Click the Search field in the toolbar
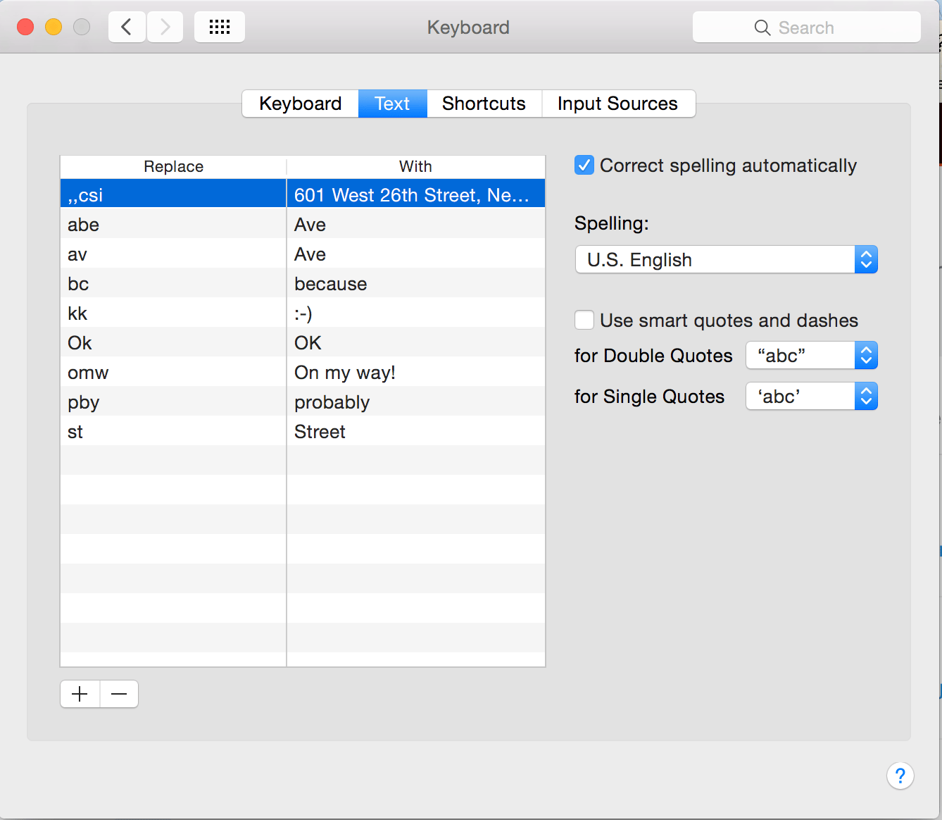Screen dimensions: 942x820 click(807, 27)
